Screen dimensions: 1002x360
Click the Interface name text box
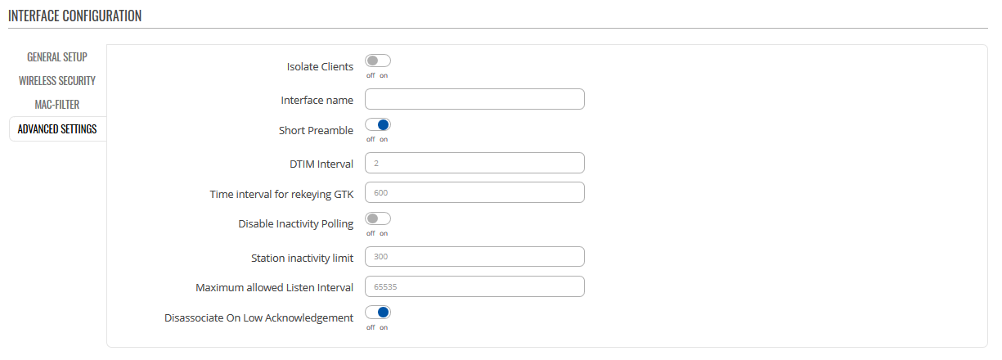(474, 100)
